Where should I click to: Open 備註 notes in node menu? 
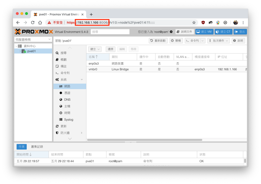[x=70, y=66]
